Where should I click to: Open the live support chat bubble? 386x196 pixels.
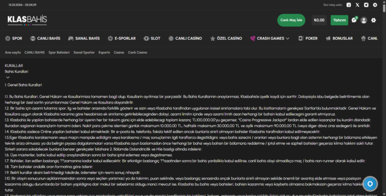point(370,184)
